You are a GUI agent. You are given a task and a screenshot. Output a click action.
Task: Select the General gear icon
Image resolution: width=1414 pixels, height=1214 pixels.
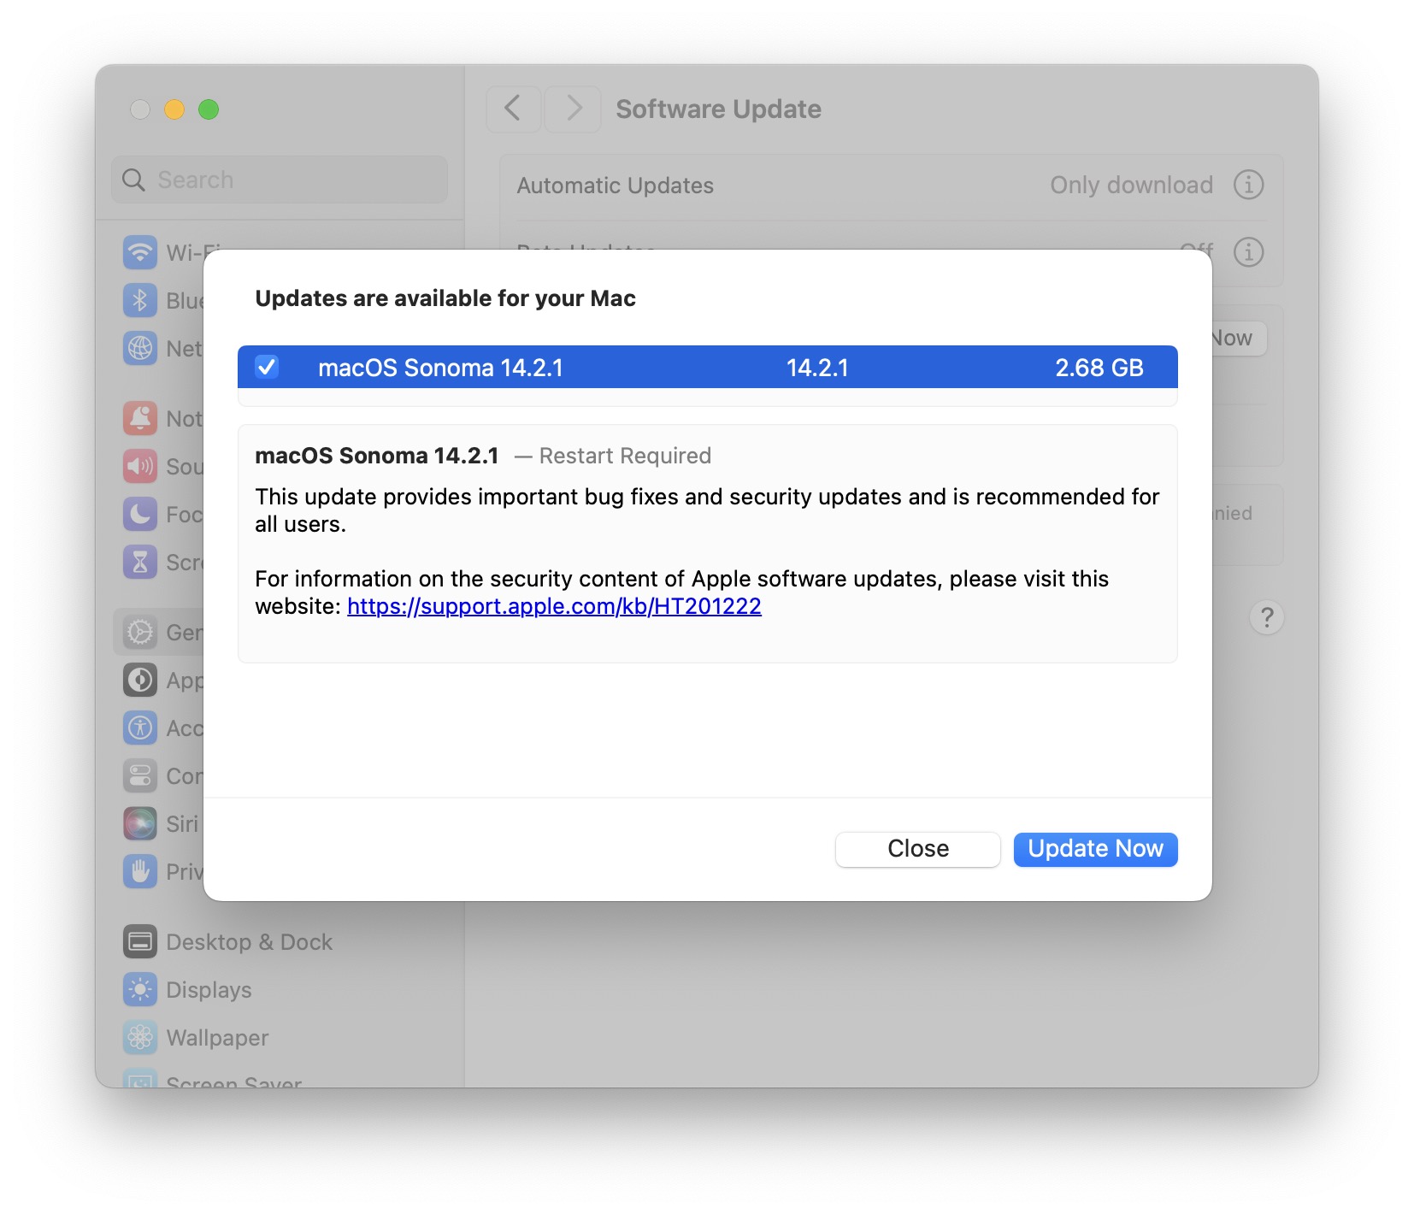pyautogui.click(x=139, y=632)
